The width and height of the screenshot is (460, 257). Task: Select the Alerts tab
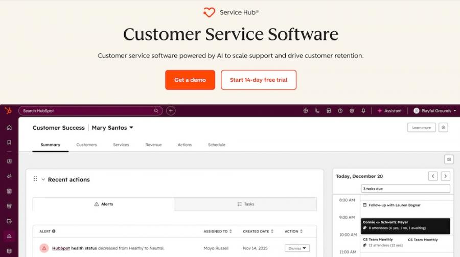[x=104, y=204]
